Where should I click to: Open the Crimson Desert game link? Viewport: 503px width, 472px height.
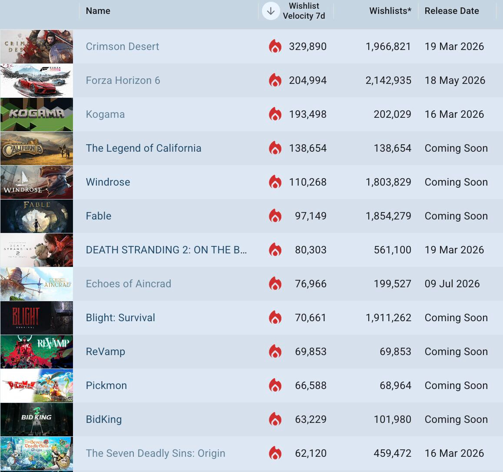pos(122,47)
